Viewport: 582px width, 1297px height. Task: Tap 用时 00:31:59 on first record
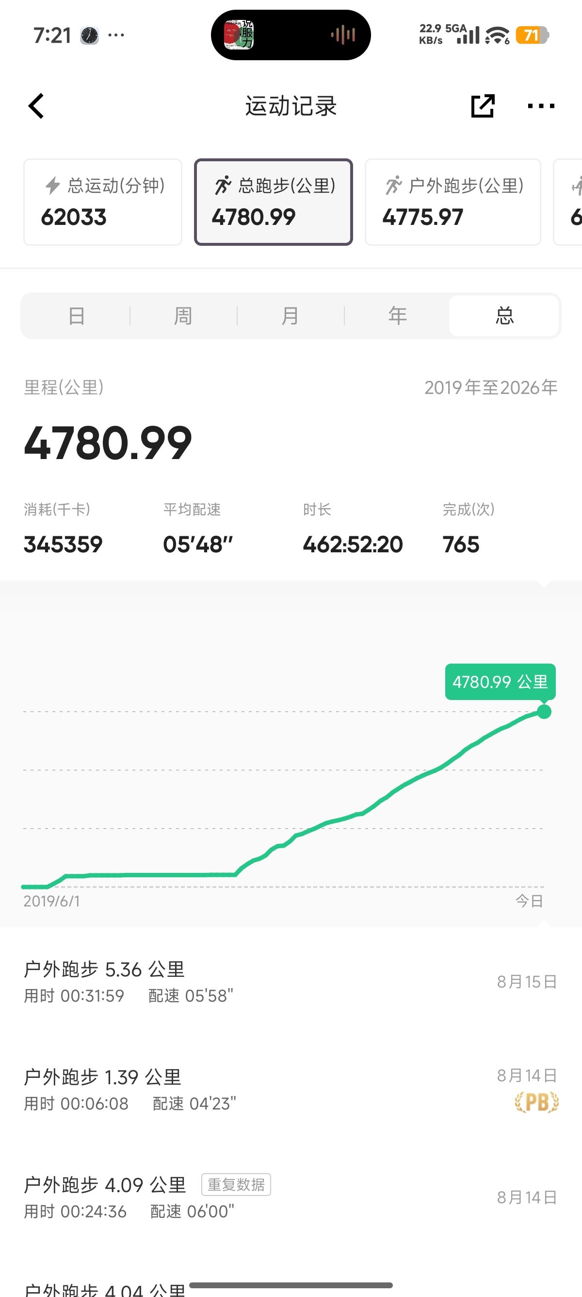point(74,995)
